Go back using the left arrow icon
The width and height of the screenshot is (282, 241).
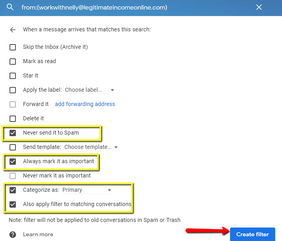coord(13,30)
